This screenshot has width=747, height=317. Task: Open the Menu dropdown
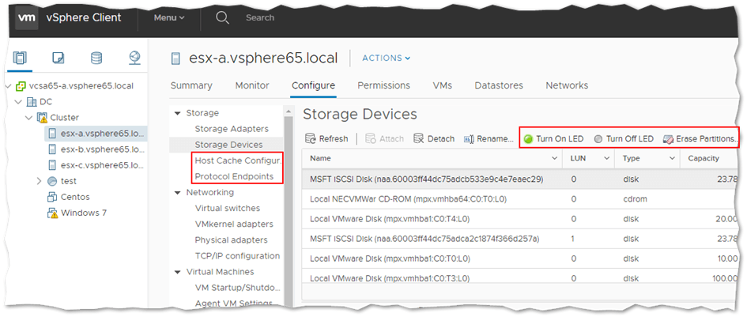pyautogui.click(x=168, y=17)
